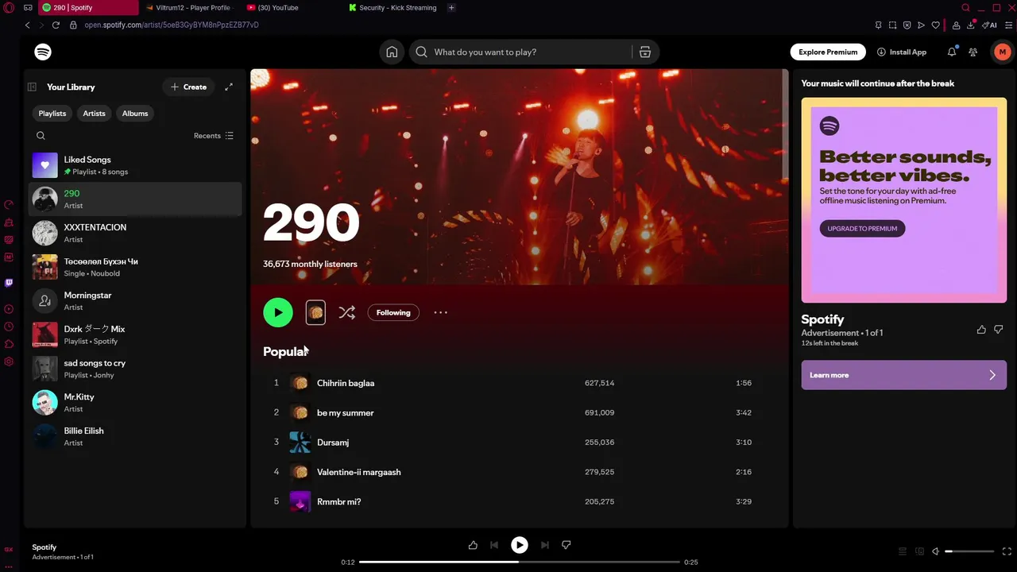The width and height of the screenshot is (1017, 572).
Task: Open Morningstar artist in library
Action: point(135,301)
